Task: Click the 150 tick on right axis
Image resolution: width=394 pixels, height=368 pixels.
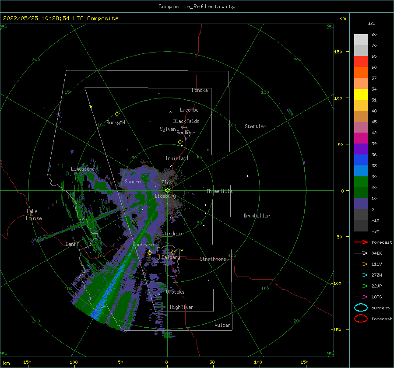Action: tap(338, 52)
